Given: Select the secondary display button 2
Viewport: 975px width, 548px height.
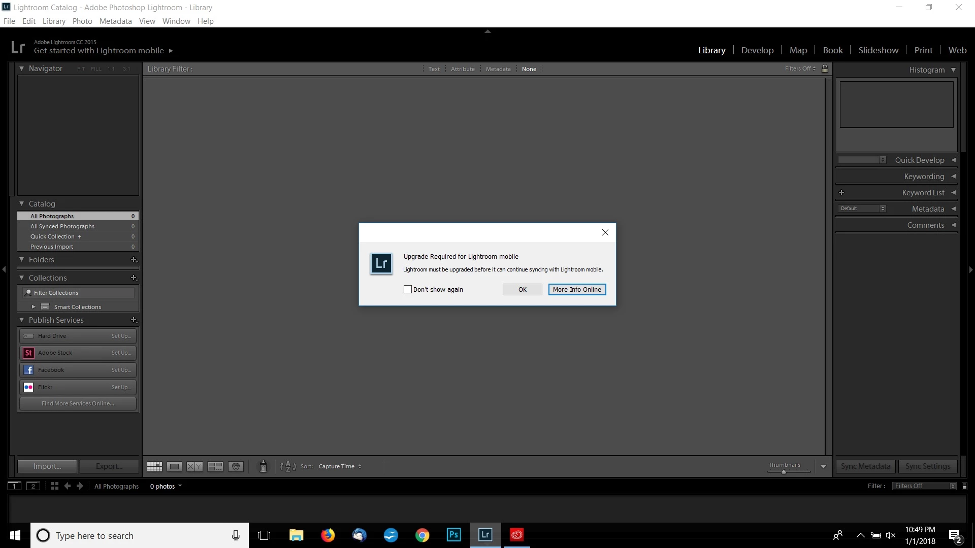Looking at the screenshot, I should (x=33, y=486).
